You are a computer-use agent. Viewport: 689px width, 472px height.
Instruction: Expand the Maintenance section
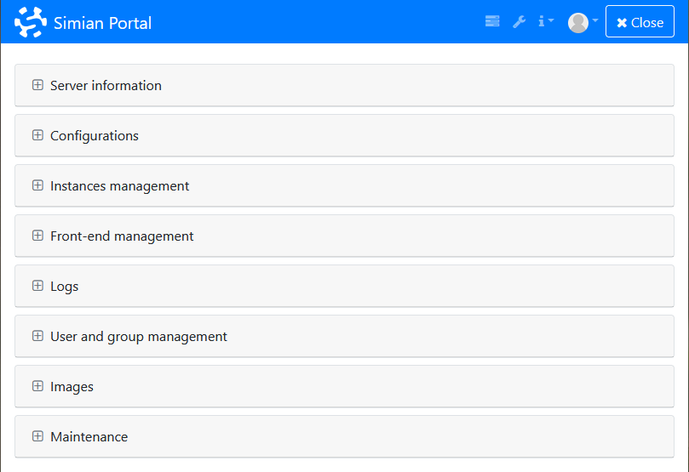tap(89, 437)
